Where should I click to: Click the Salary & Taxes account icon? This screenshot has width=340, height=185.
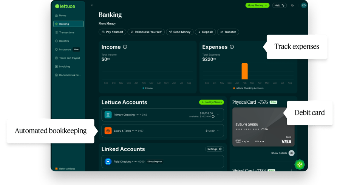(108, 131)
